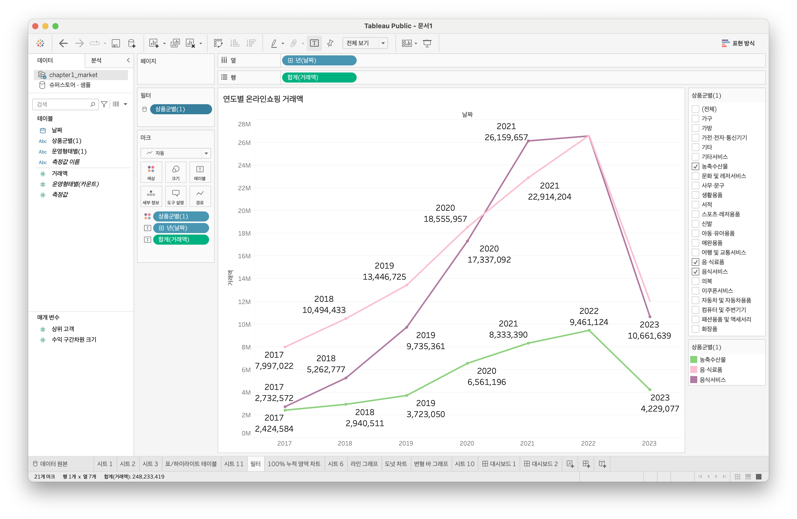797x519 pixels.
Task: Open the Label marks card
Action: [x=200, y=172]
